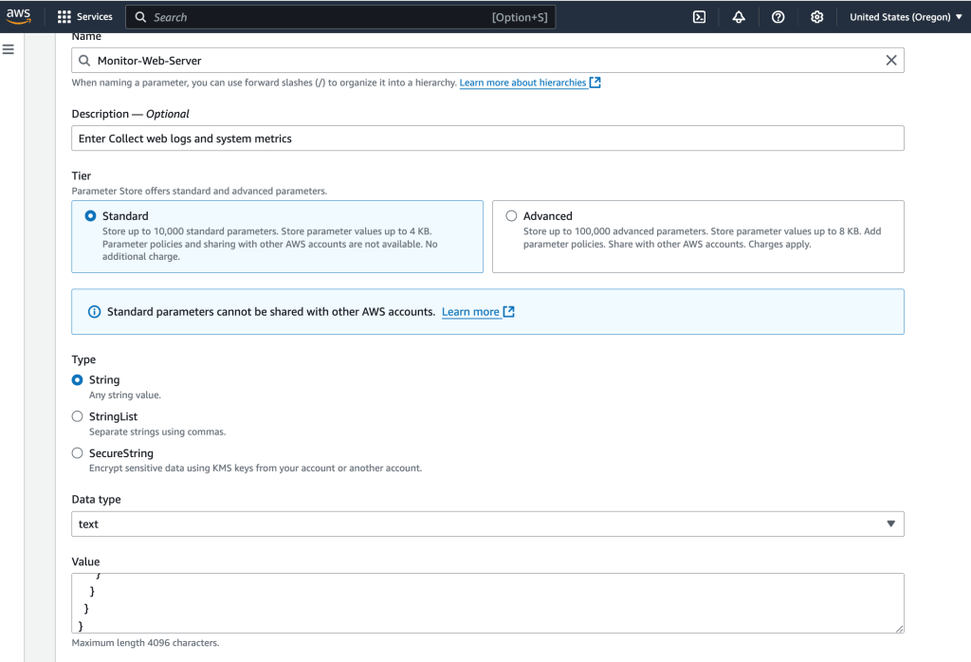Launch CloudShell from the top bar

[699, 17]
